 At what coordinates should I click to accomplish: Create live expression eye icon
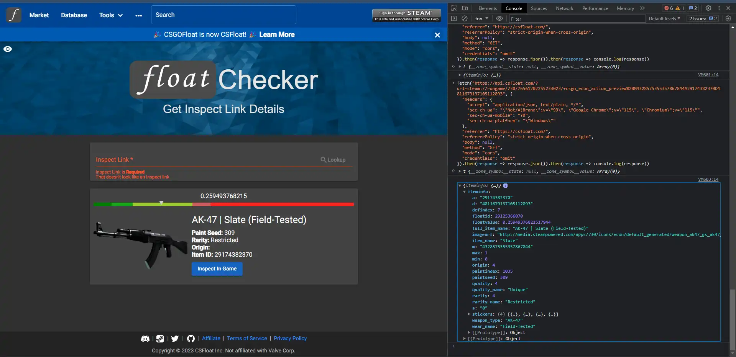[499, 18]
